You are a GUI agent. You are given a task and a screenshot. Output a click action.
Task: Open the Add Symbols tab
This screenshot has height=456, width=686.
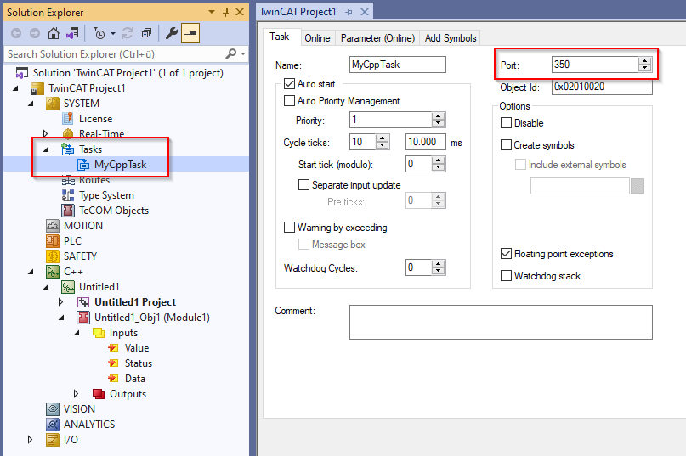click(x=451, y=38)
